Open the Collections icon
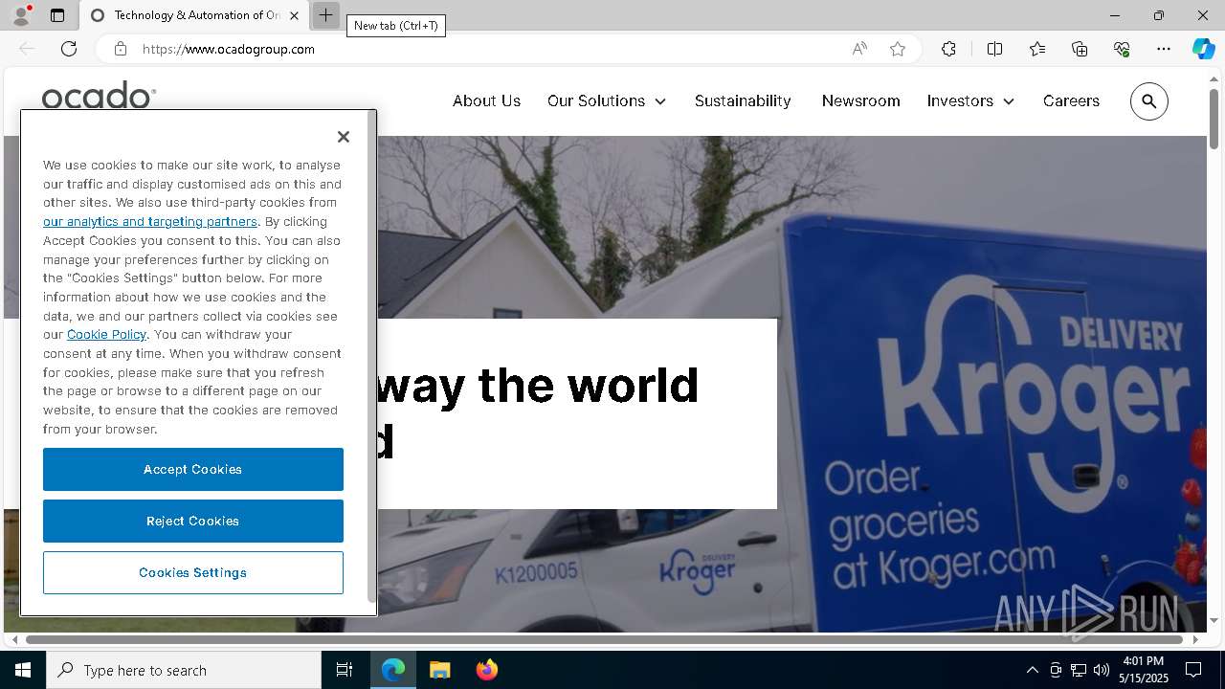 point(1080,49)
